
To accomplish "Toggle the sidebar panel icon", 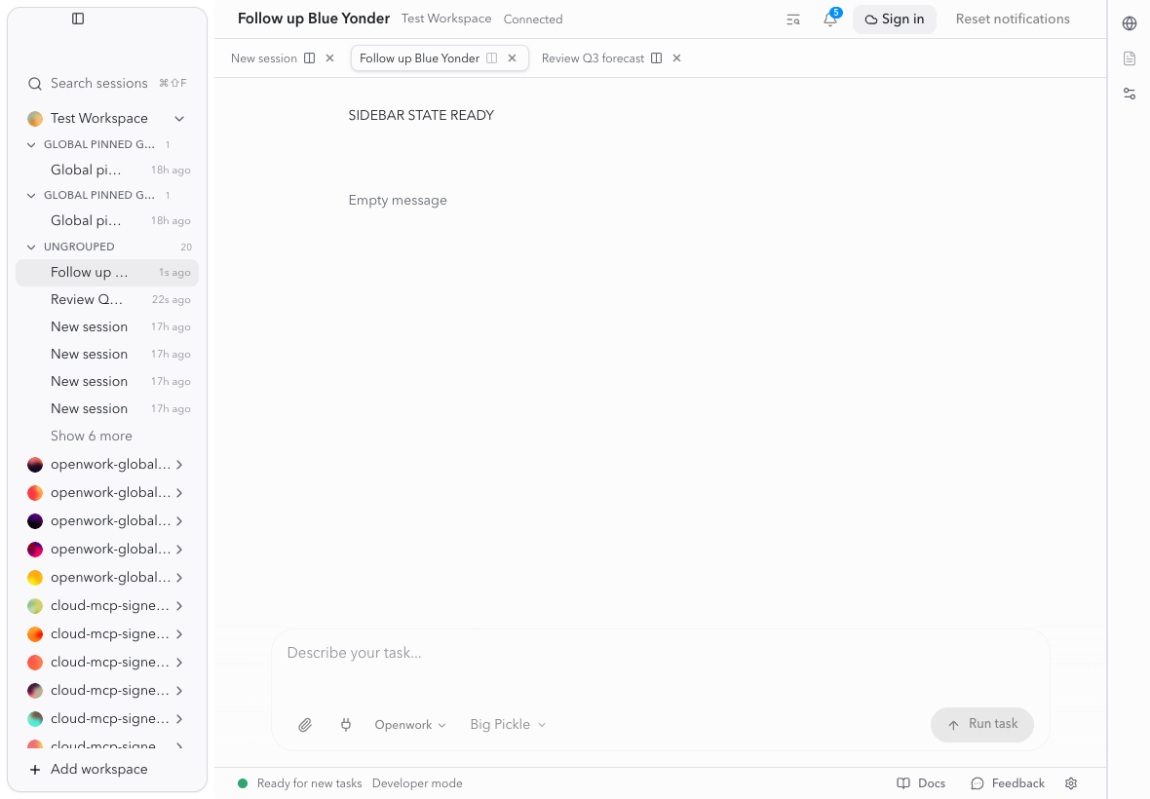I will tap(78, 19).
